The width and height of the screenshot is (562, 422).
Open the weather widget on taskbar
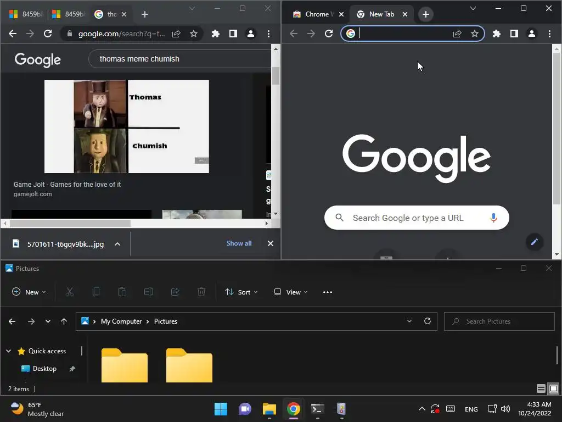[37, 409]
